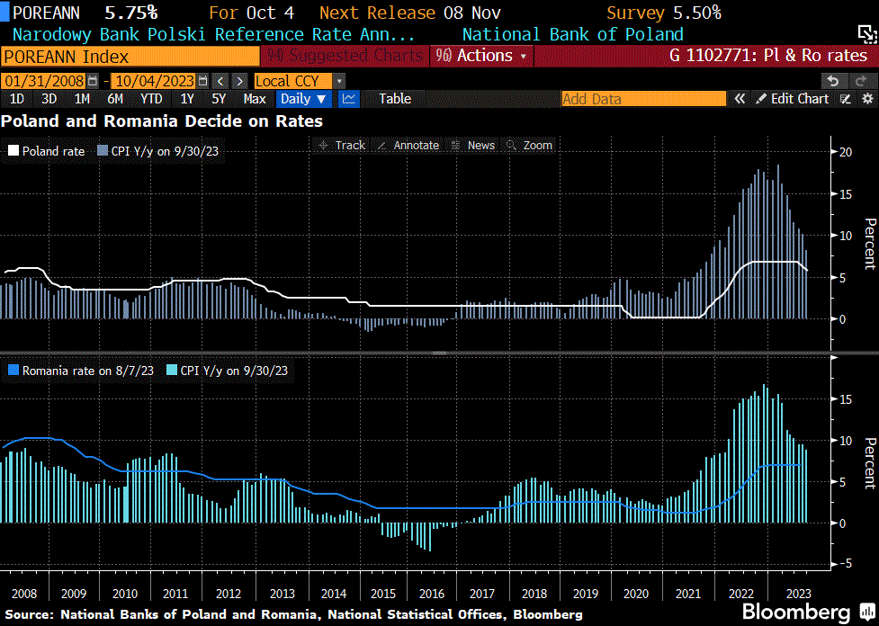879x626 pixels.
Task: Select the 1Y range tab
Action: [x=186, y=99]
